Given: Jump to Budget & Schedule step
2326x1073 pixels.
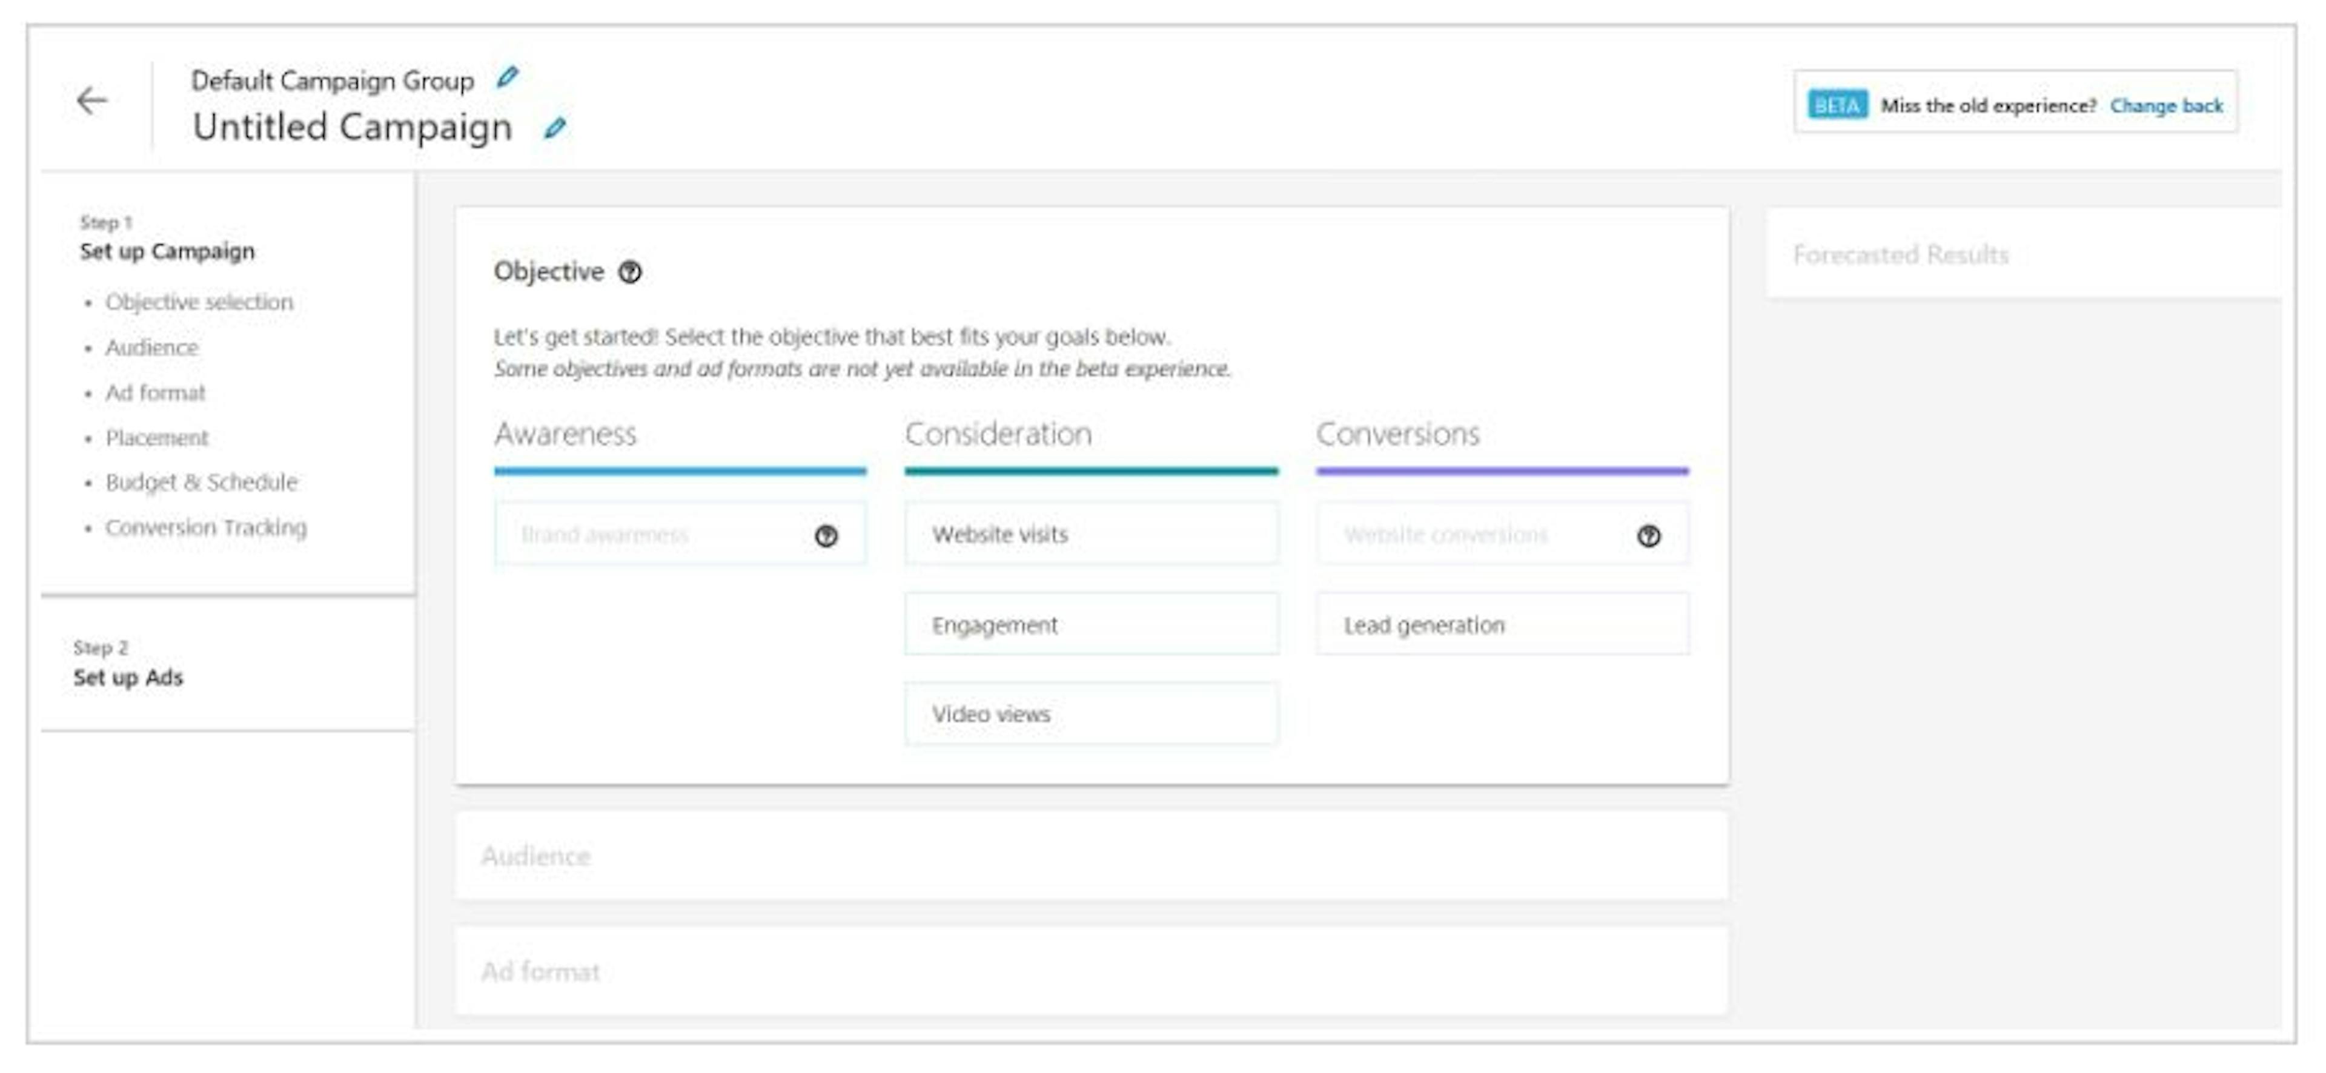Looking at the screenshot, I should pos(201,482).
